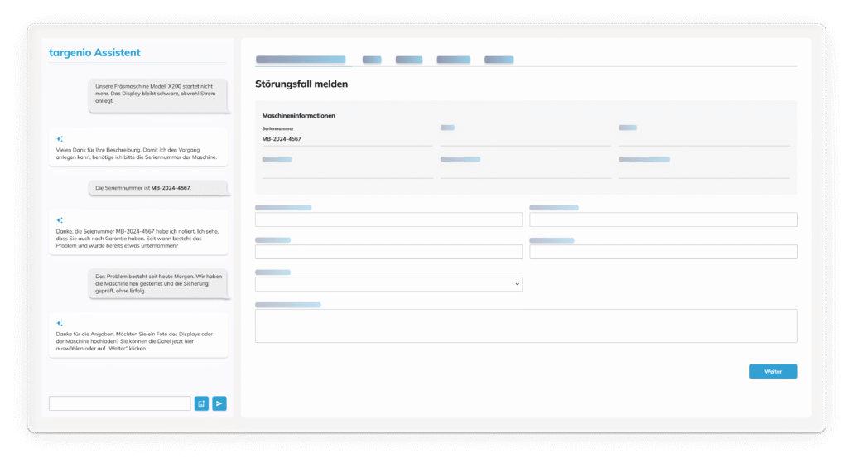
Task: Click the Weiter button
Action: 773,371
